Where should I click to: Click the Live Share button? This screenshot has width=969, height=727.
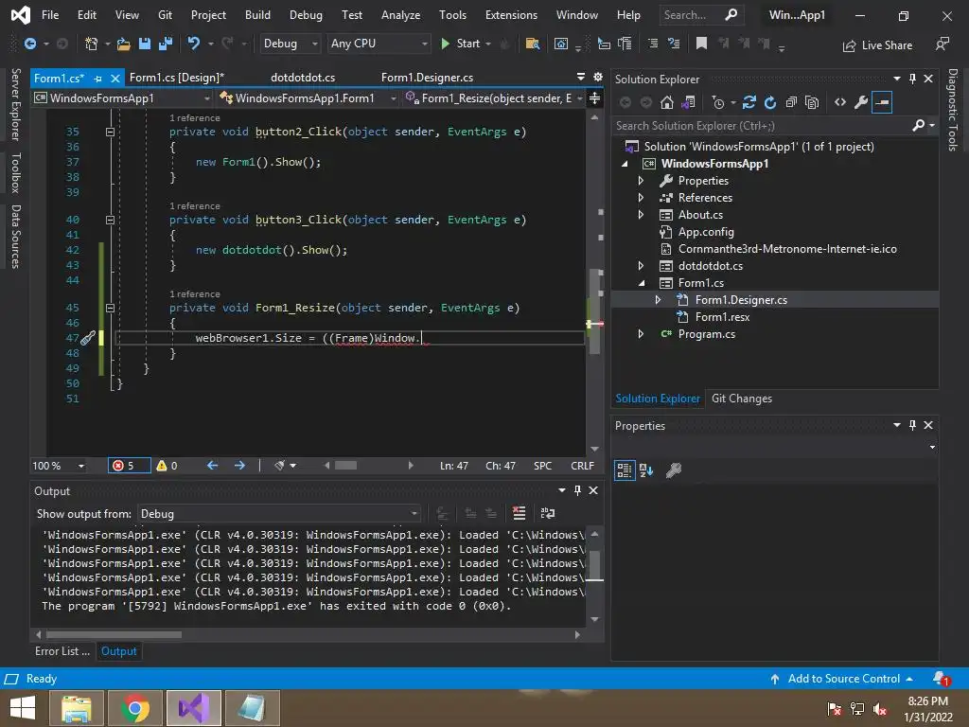point(877,45)
